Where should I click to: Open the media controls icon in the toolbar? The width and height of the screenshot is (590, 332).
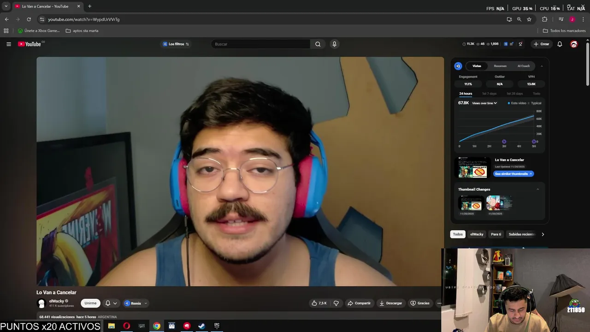pos(561,19)
